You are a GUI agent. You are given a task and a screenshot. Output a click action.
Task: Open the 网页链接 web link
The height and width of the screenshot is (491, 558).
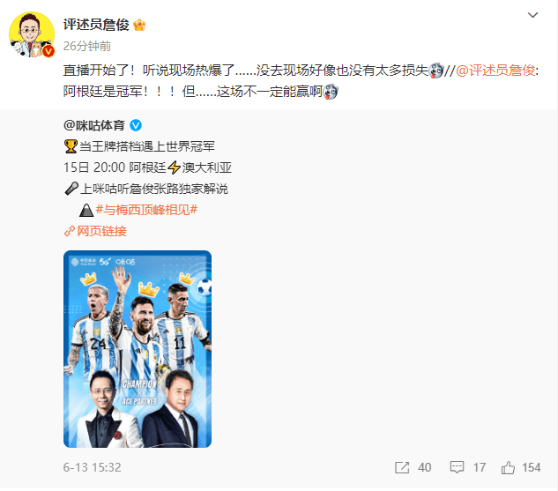[101, 231]
